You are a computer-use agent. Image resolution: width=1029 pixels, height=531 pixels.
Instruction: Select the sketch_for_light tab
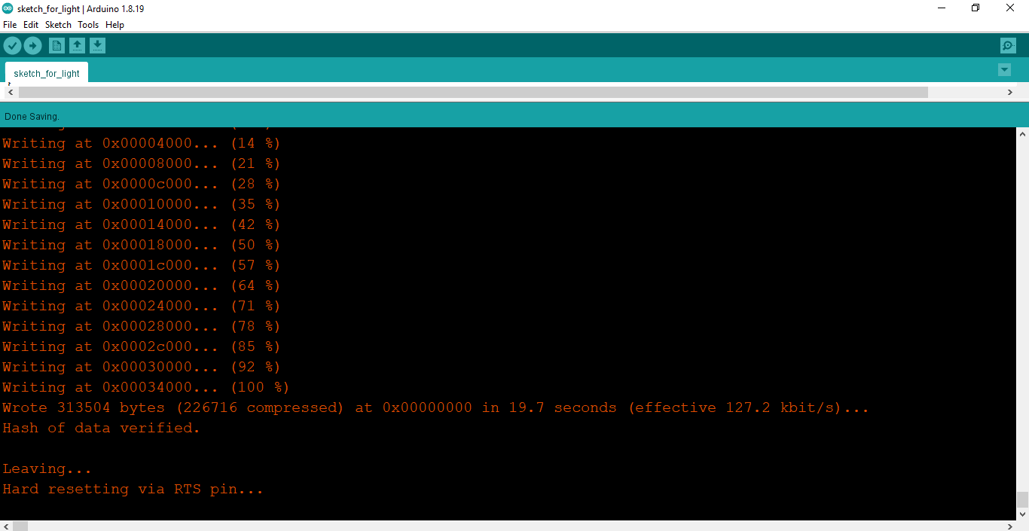pyautogui.click(x=46, y=72)
